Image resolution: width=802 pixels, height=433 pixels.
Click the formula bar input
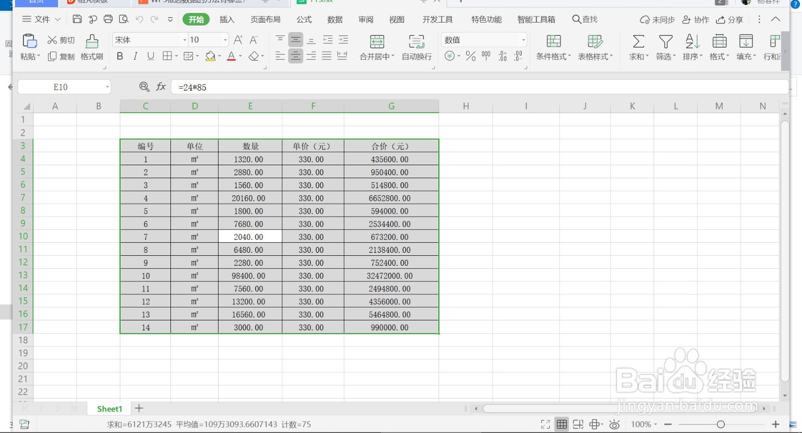point(480,87)
